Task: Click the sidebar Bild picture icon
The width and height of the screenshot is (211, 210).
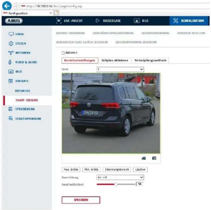Action: (11, 72)
